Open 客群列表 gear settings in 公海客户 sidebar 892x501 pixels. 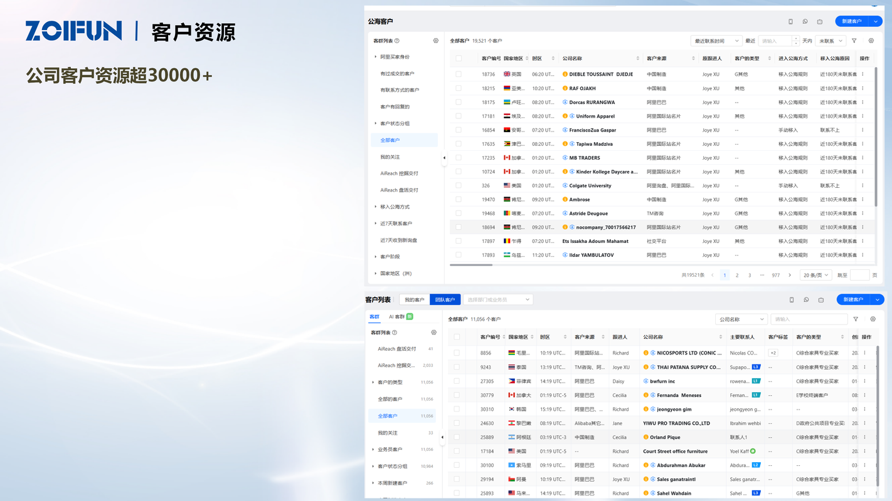click(436, 41)
